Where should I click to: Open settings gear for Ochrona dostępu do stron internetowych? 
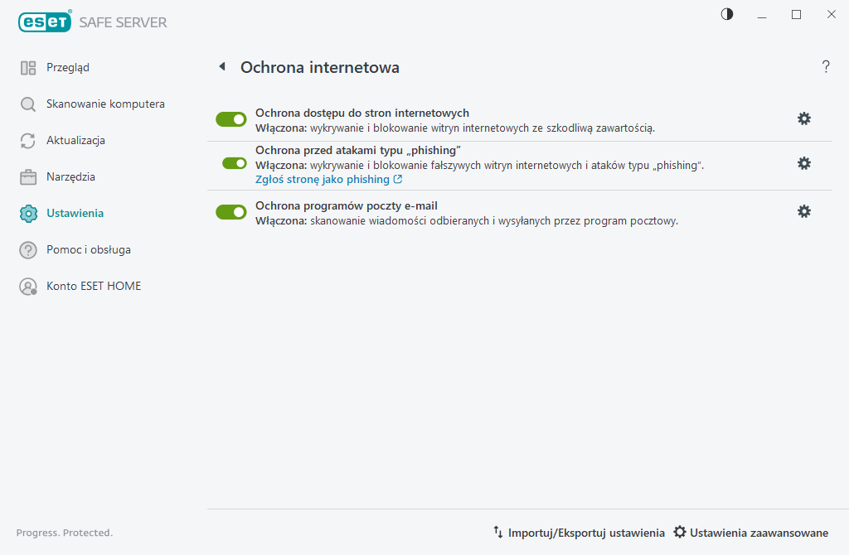click(x=803, y=118)
